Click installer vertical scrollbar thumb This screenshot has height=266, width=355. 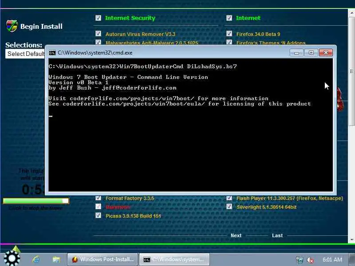pyautogui.click(x=351, y=71)
